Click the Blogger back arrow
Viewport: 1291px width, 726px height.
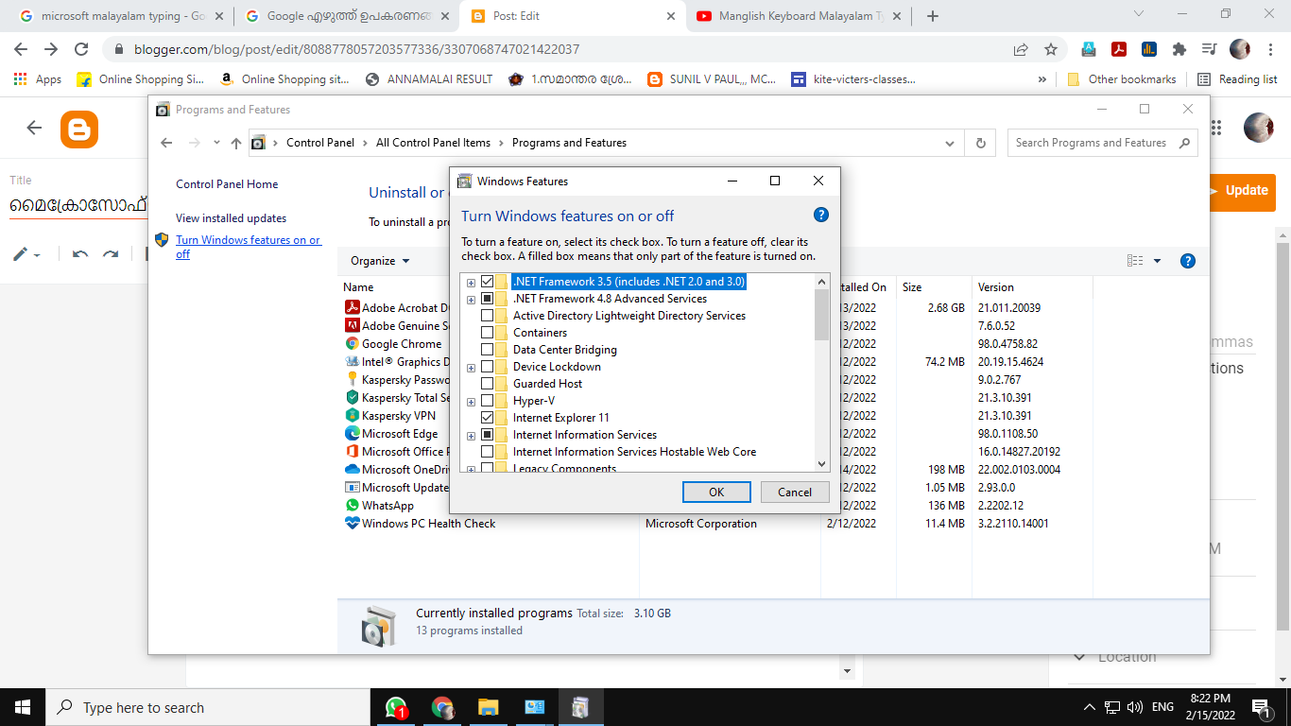34,128
